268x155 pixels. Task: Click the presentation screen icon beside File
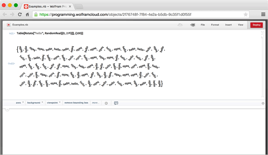click(x=193, y=25)
